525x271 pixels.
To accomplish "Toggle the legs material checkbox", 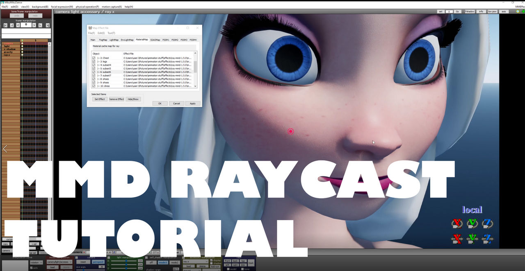I will coord(94,61).
